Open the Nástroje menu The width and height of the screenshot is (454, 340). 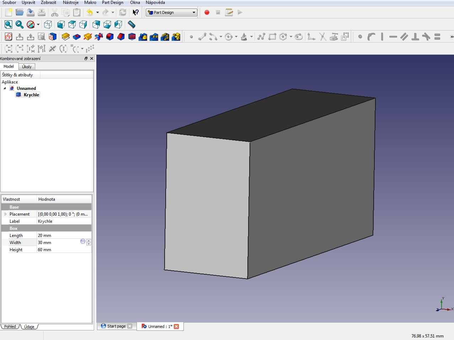point(70,2)
